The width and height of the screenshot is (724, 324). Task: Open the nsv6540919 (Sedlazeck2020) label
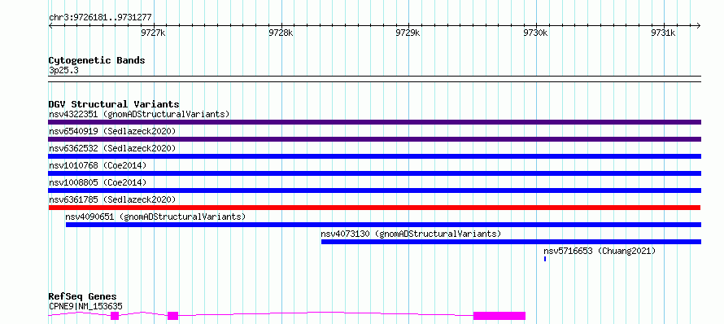click(x=112, y=131)
